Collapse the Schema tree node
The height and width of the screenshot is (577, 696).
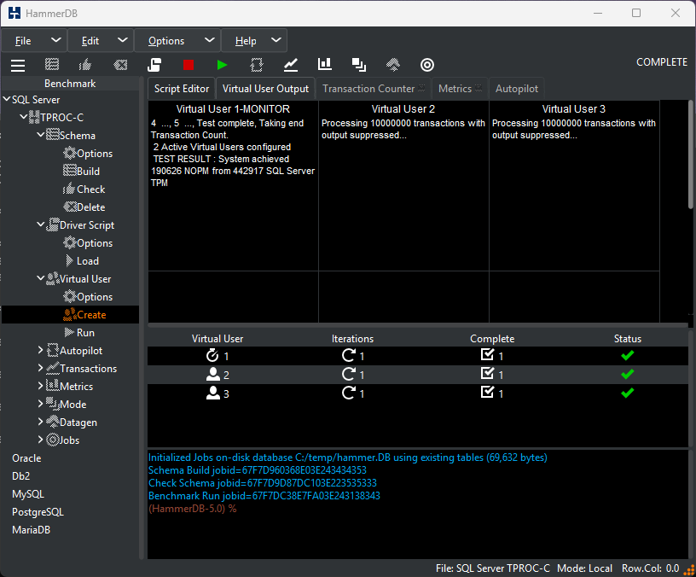pos(40,135)
